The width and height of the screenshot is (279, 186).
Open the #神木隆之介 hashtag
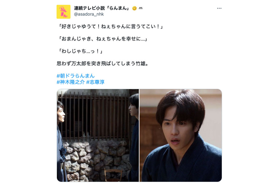point(71,82)
